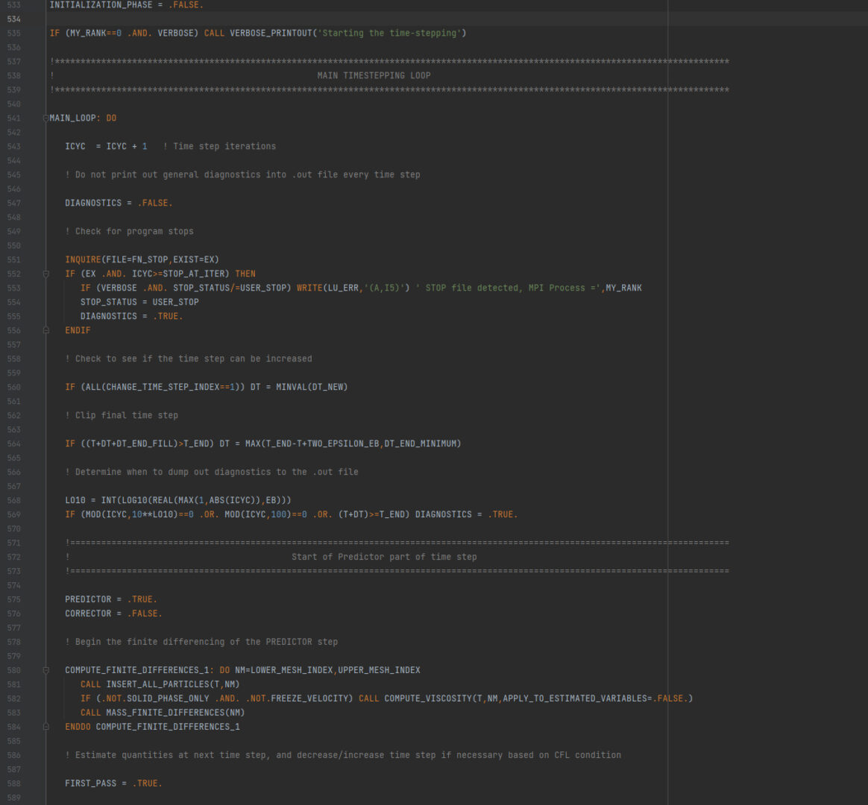Click line number 588 in the gutter
Image resolution: width=868 pixels, height=805 pixels.
(13, 783)
